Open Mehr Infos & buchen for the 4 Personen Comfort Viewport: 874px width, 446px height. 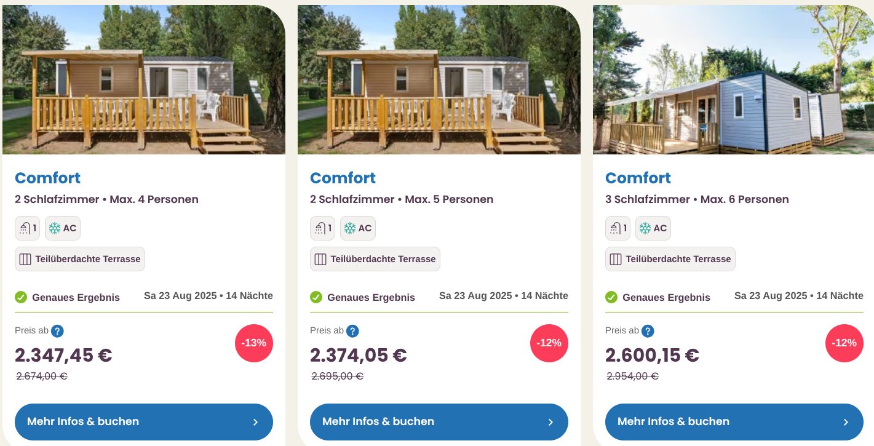pos(144,422)
